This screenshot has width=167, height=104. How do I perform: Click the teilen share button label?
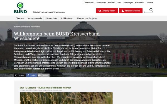click(x=33, y=75)
